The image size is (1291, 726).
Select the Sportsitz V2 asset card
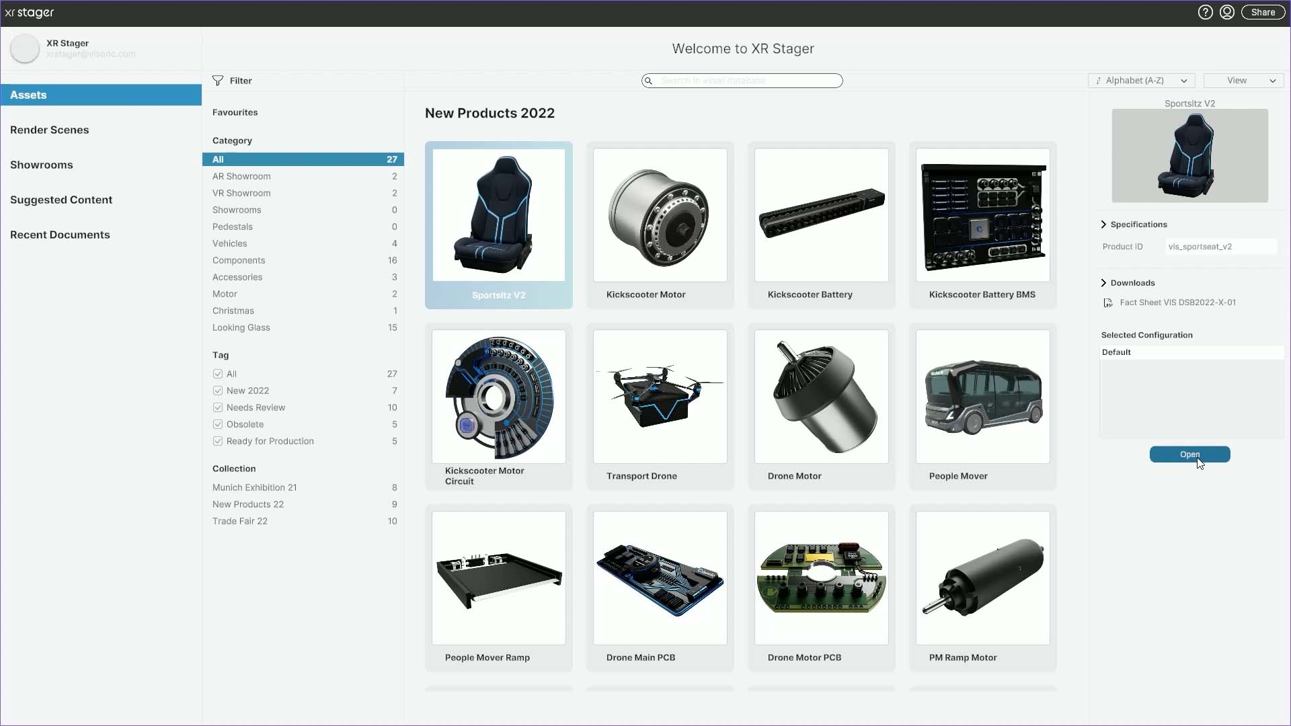pos(499,225)
